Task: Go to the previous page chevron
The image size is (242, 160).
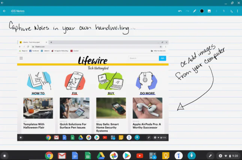Action: click(x=216, y=11)
